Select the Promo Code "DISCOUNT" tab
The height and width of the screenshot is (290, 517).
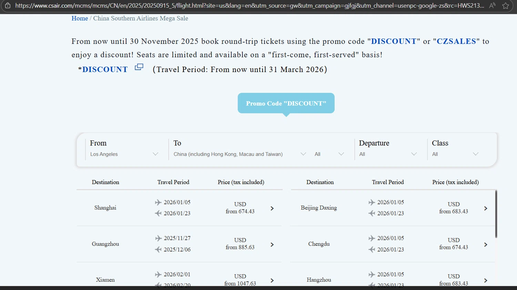286,103
